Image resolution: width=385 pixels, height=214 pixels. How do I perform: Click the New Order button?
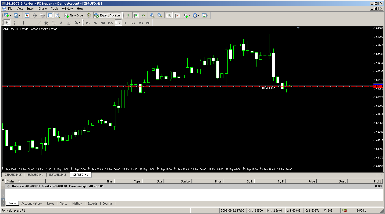(x=74, y=15)
